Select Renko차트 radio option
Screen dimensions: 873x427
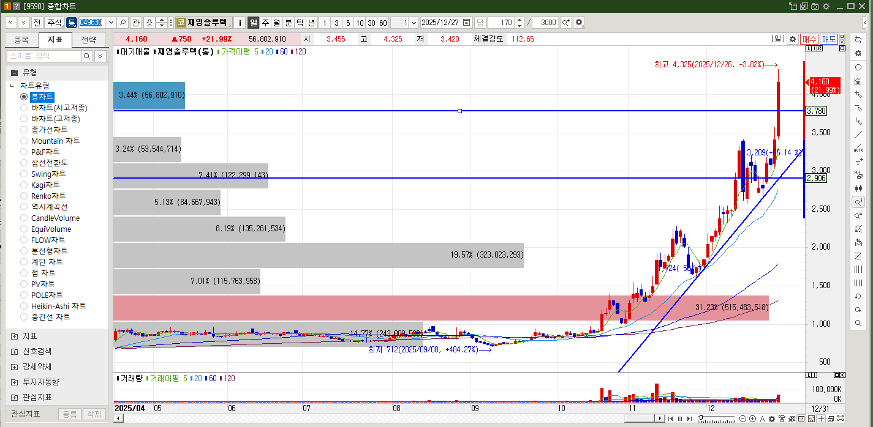pyautogui.click(x=24, y=196)
